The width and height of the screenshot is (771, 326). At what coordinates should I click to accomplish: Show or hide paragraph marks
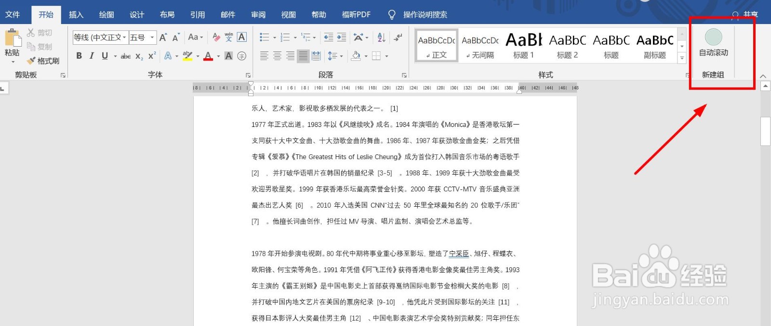[x=398, y=37]
